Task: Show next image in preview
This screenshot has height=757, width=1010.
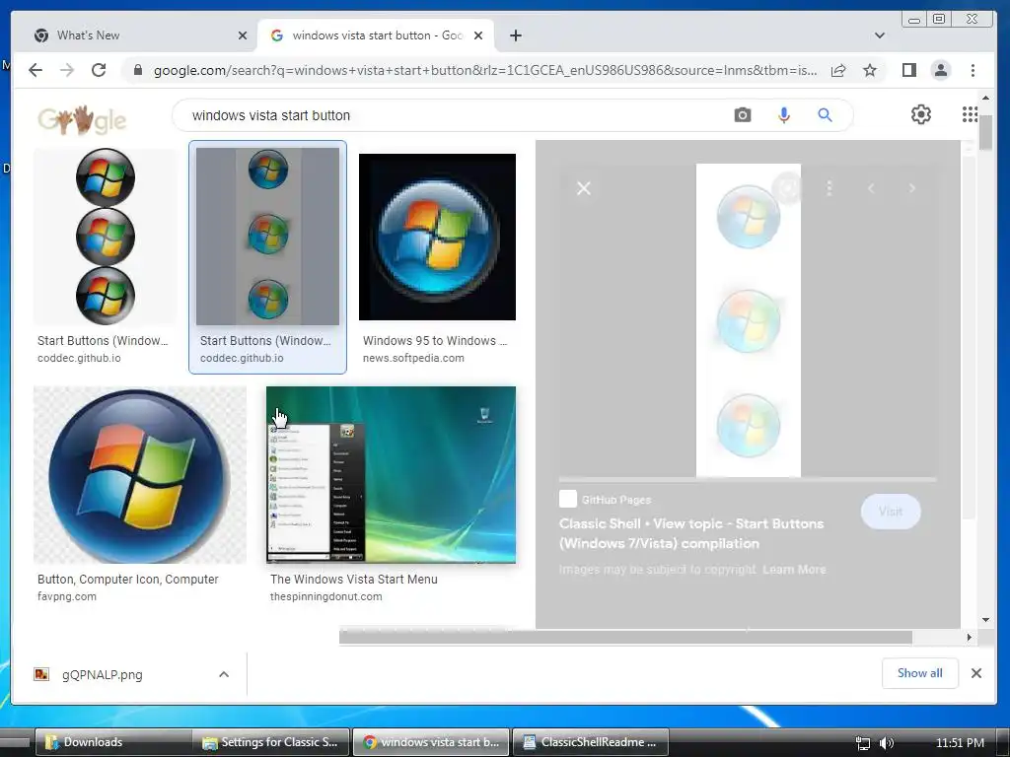Action: (912, 188)
